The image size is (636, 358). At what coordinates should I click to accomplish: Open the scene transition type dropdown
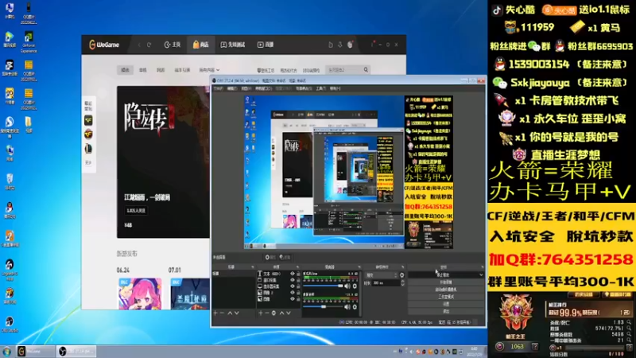point(381,275)
